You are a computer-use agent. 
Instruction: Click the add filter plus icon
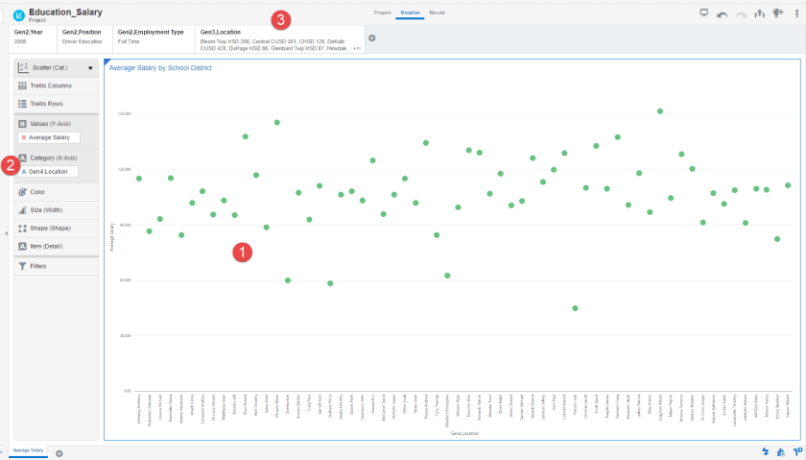coord(372,38)
